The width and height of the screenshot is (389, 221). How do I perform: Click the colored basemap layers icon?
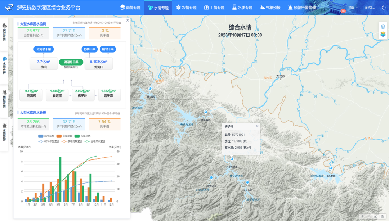pyautogui.click(x=383, y=34)
